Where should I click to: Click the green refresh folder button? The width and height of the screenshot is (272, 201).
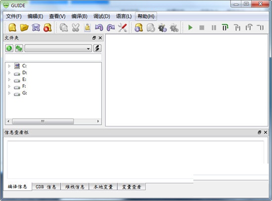pyautogui.click(x=19, y=48)
